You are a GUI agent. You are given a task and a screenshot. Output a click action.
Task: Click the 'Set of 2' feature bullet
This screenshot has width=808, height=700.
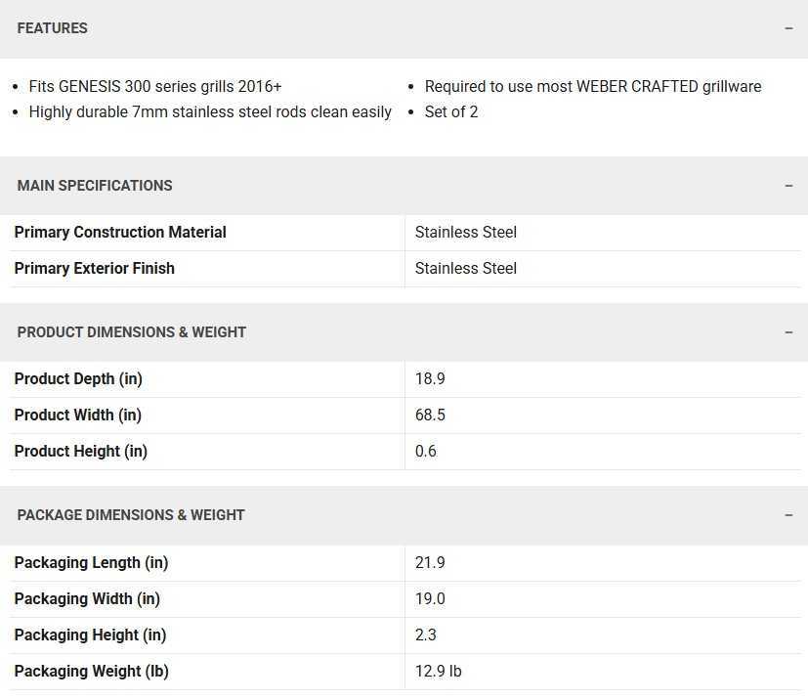(x=451, y=112)
